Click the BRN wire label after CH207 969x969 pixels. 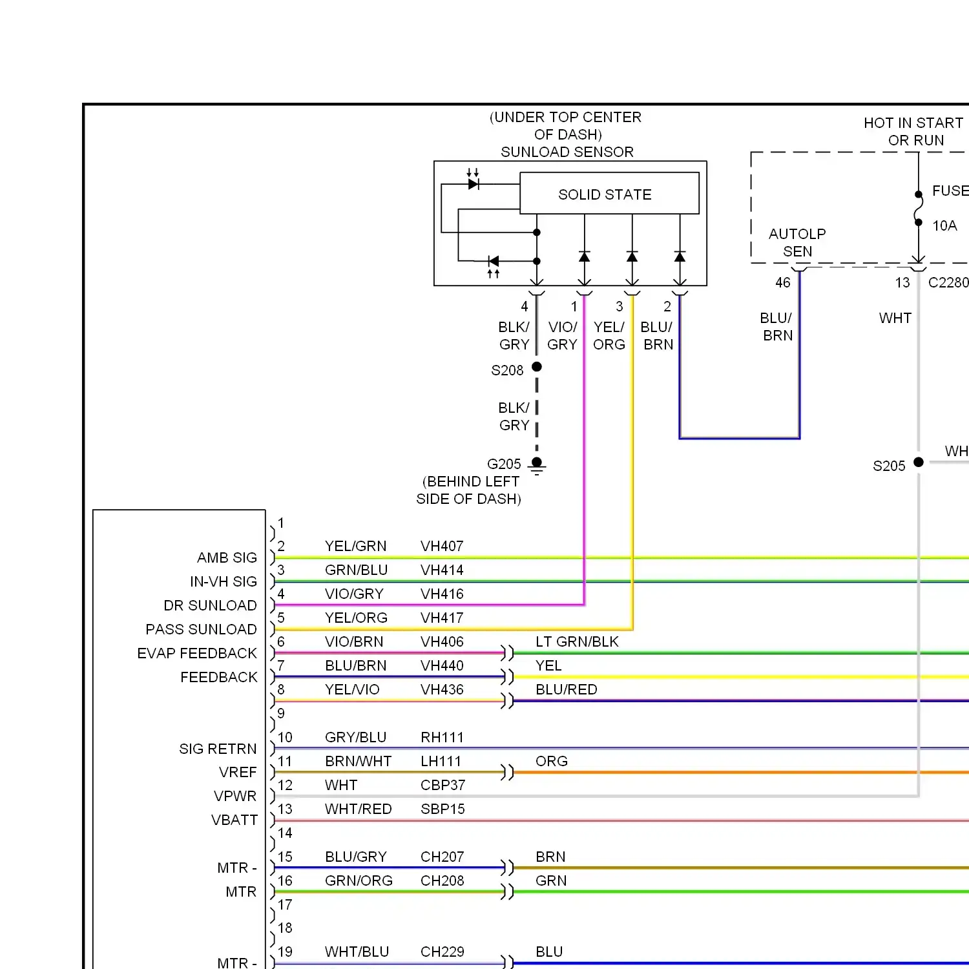tap(550, 857)
